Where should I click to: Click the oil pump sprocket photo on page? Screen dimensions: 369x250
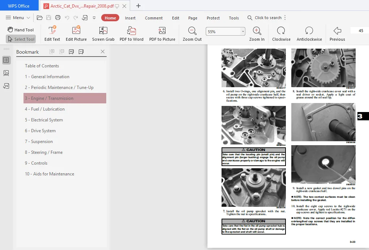[x=254, y=187]
